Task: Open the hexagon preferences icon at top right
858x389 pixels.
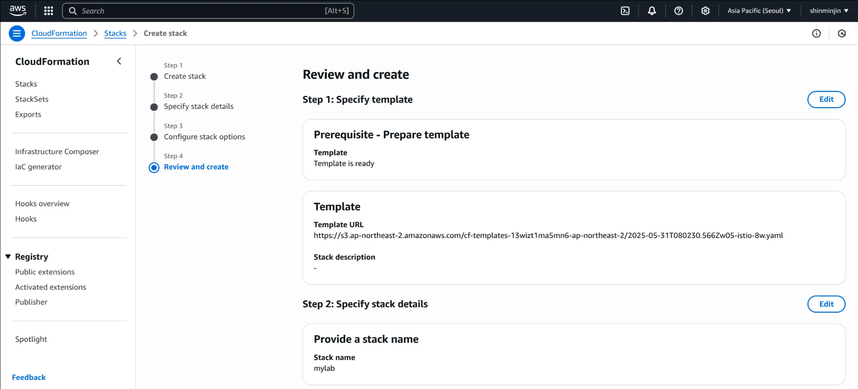Action: (x=842, y=33)
